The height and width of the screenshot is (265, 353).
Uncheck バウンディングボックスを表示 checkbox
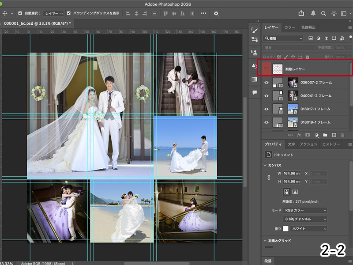point(69,13)
